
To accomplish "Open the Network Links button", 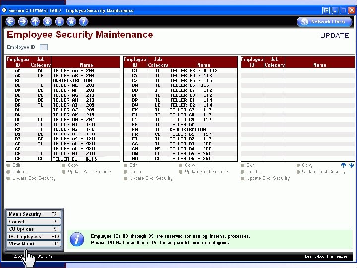I will 324,22.
